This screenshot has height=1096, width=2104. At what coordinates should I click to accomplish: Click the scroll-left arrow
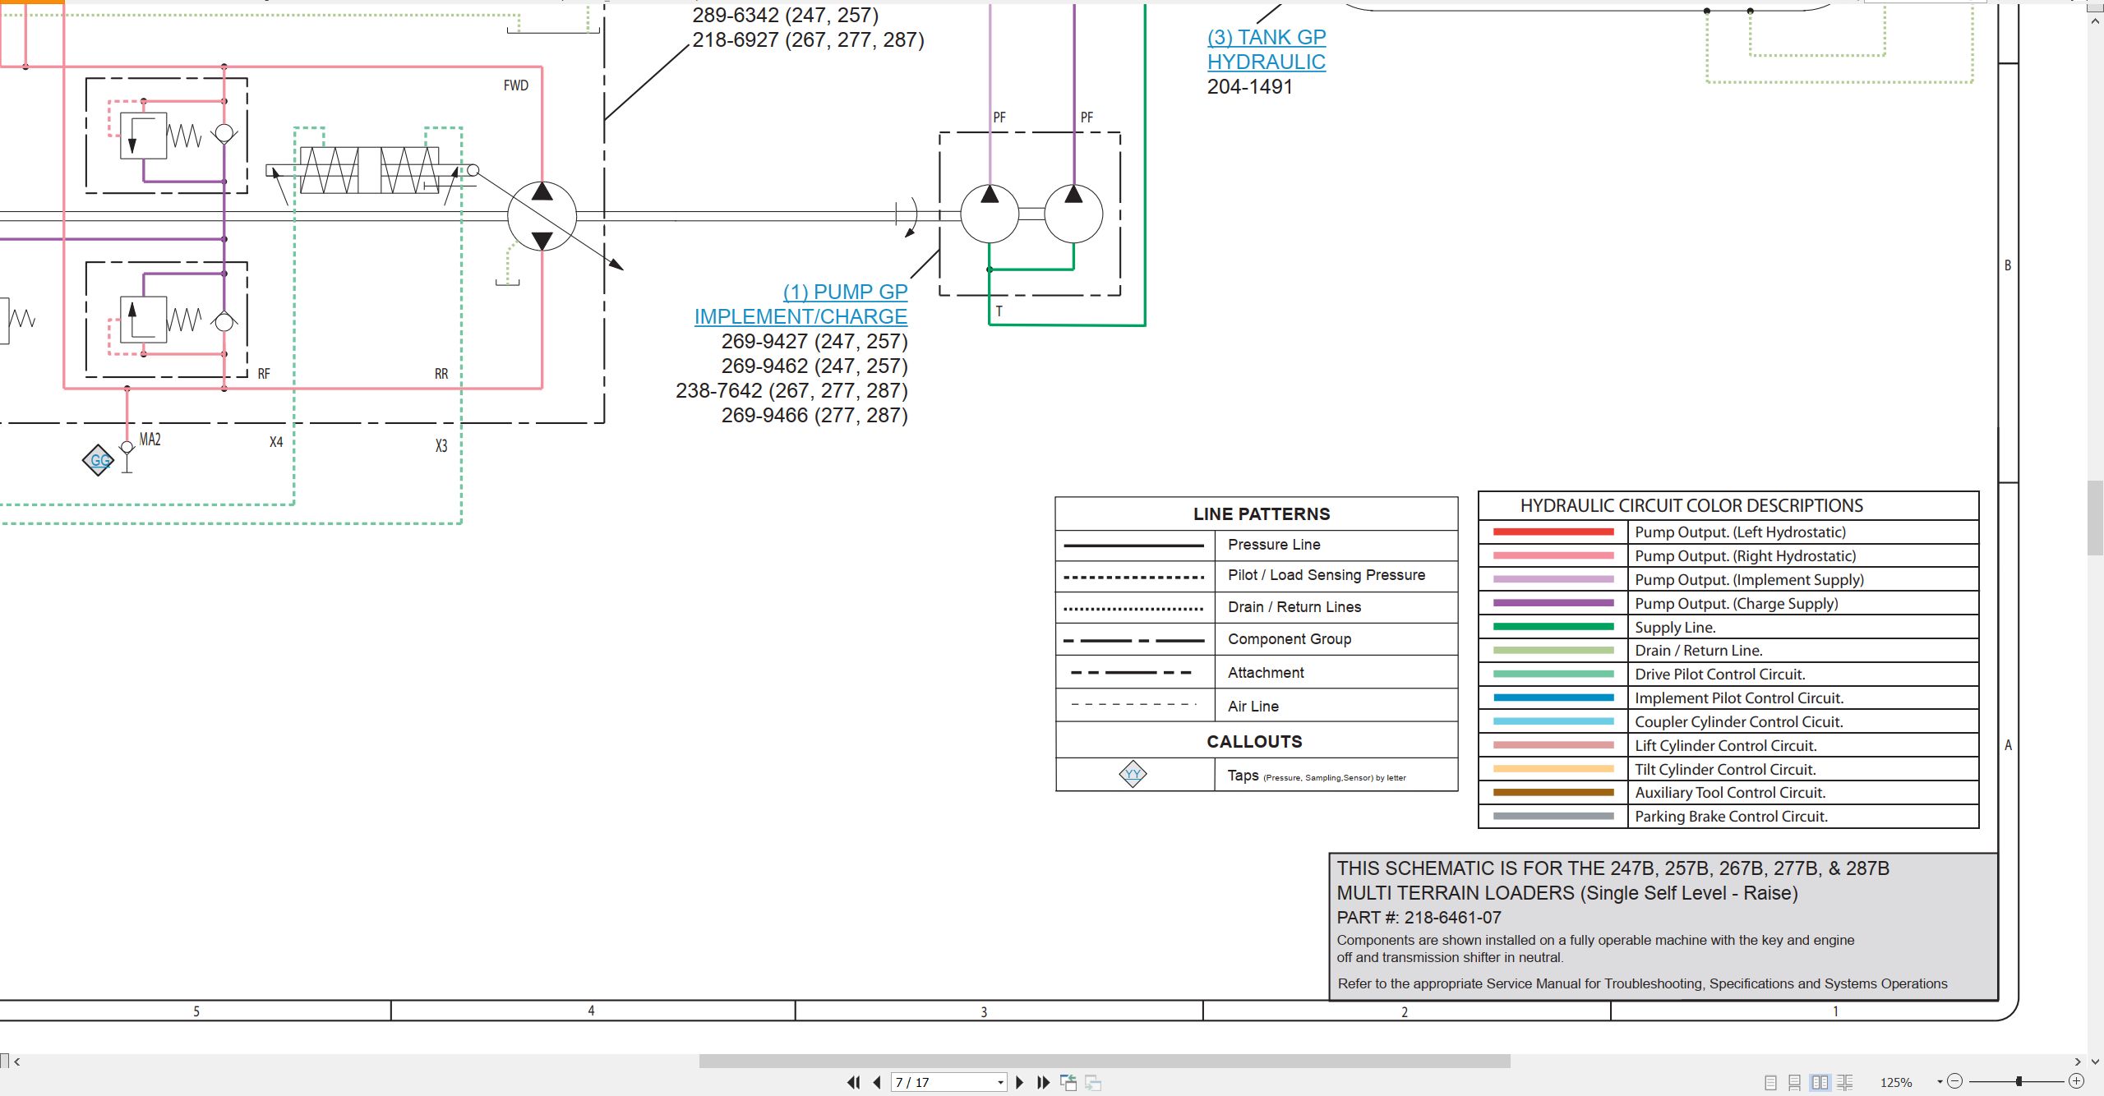pos(16,1061)
